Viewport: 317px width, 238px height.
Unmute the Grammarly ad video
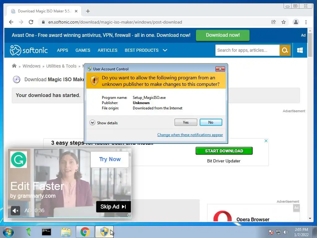(15, 211)
